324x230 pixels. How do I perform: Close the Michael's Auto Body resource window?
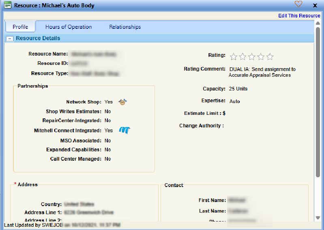coord(315,5)
